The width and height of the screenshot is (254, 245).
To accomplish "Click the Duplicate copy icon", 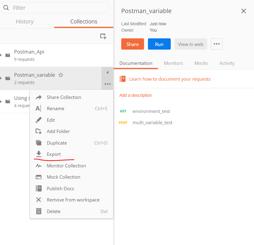I will click(x=39, y=143).
